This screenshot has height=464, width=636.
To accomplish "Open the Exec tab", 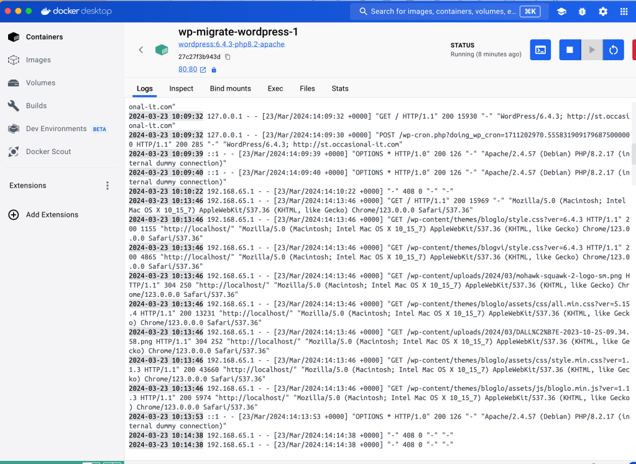I will coord(275,88).
